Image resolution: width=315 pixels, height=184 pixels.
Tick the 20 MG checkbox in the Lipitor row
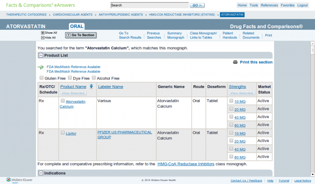(231, 140)
